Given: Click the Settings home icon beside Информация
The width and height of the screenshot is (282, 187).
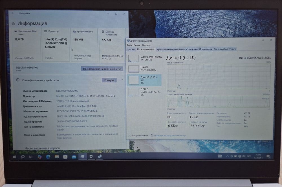Looking at the screenshot, I should [14, 24].
